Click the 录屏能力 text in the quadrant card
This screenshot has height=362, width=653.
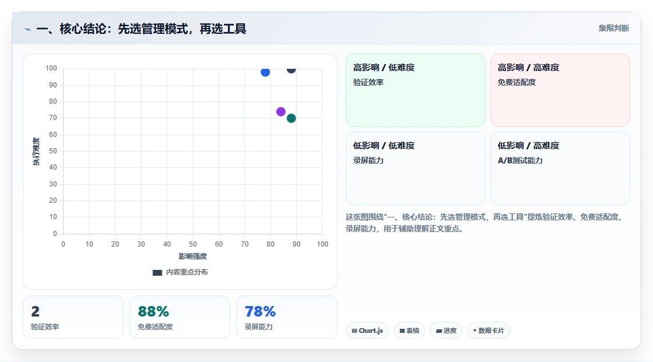[x=368, y=161]
